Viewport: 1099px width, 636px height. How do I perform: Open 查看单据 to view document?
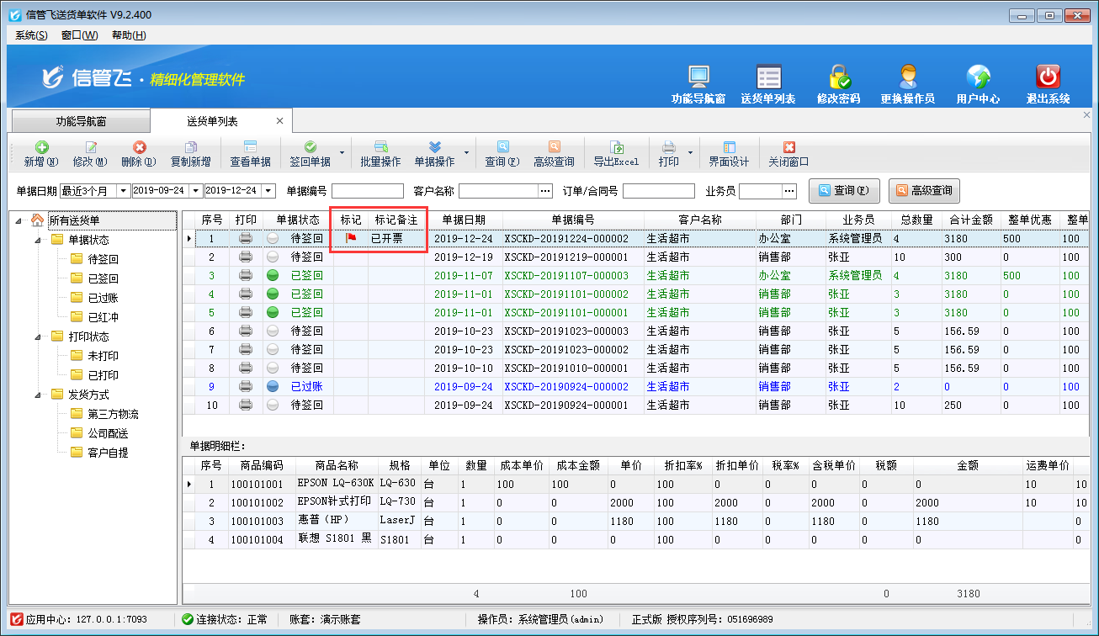click(x=250, y=148)
